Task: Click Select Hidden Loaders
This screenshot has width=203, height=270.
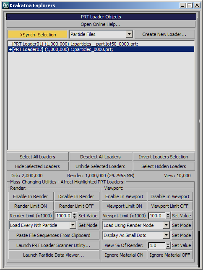Action: tap(164, 166)
